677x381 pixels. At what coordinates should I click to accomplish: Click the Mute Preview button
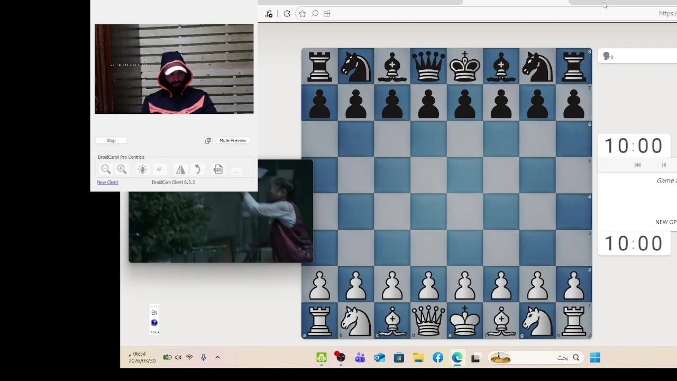[233, 140]
